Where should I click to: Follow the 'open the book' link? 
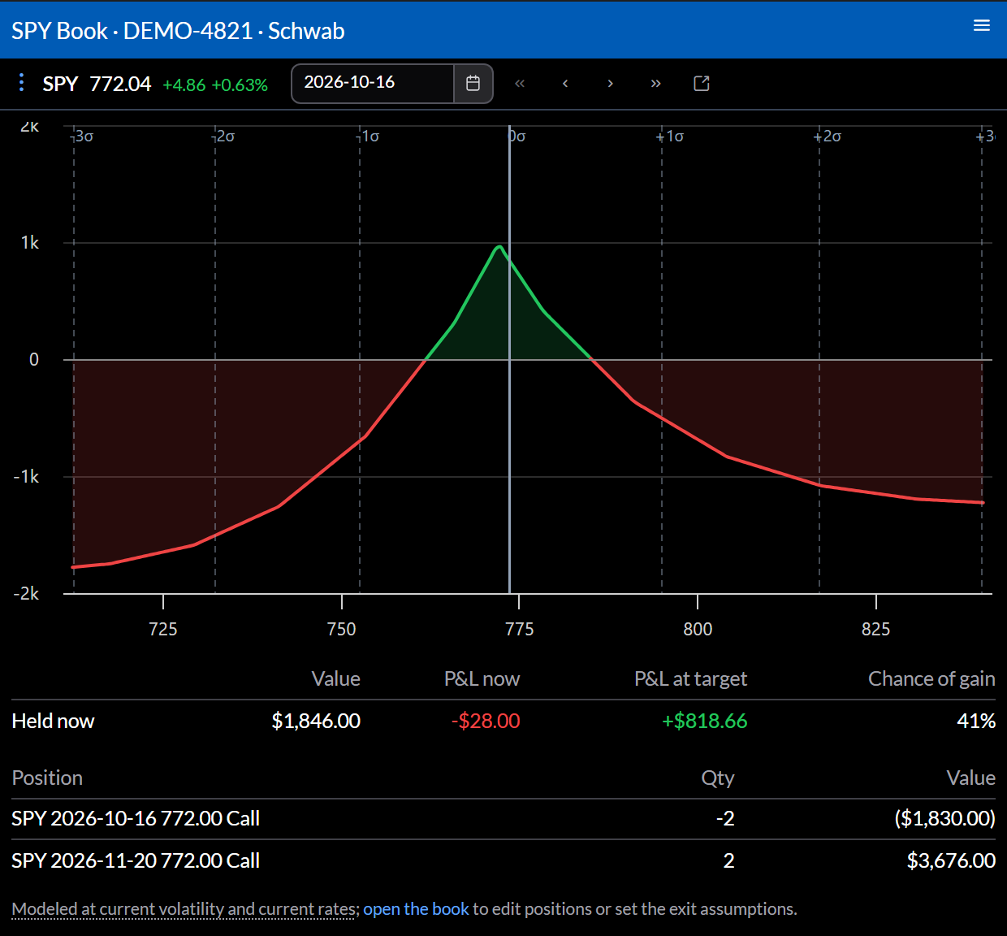click(416, 909)
